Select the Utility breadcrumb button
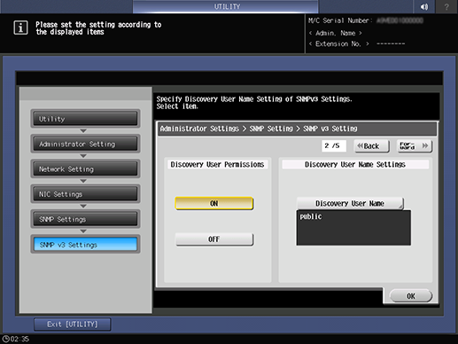This screenshot has height=344, width=458. point(85,119)
